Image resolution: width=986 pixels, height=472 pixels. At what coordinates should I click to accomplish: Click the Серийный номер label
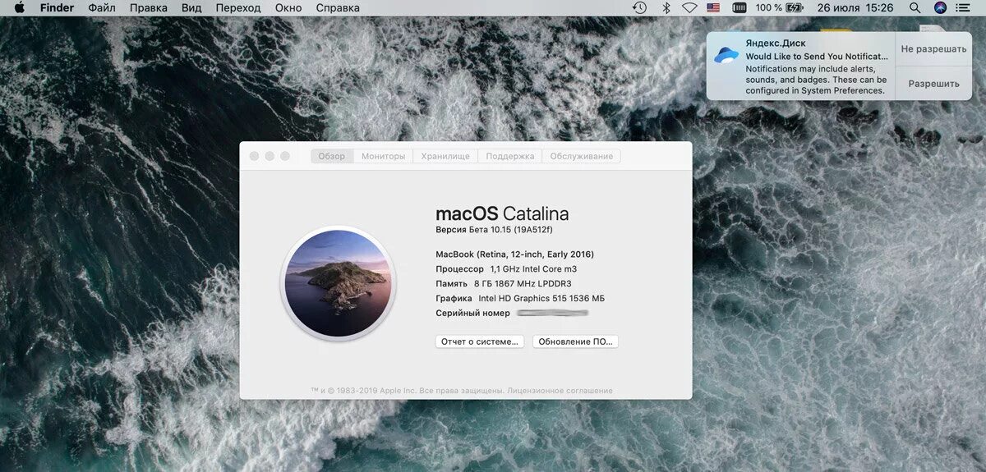point(472,314)
